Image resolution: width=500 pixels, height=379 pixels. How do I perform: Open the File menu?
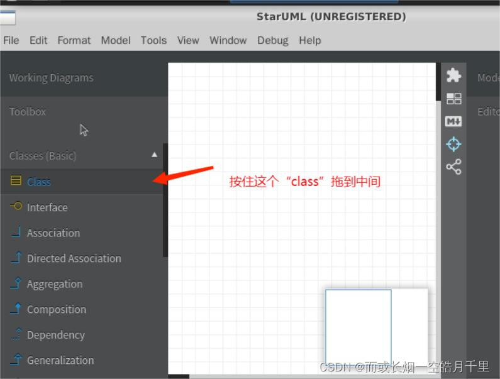tap(11, 40)
